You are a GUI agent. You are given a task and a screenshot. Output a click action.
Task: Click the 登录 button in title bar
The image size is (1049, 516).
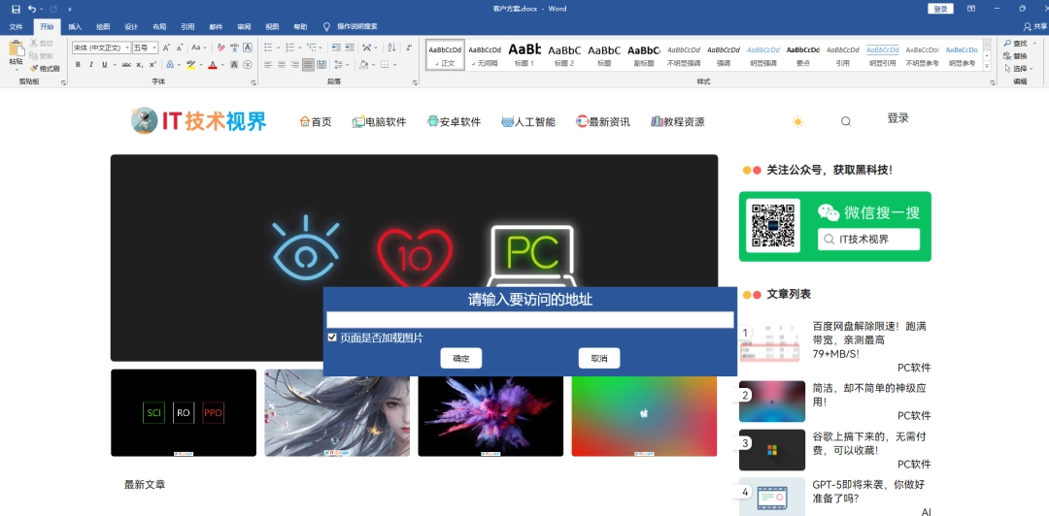940,9
